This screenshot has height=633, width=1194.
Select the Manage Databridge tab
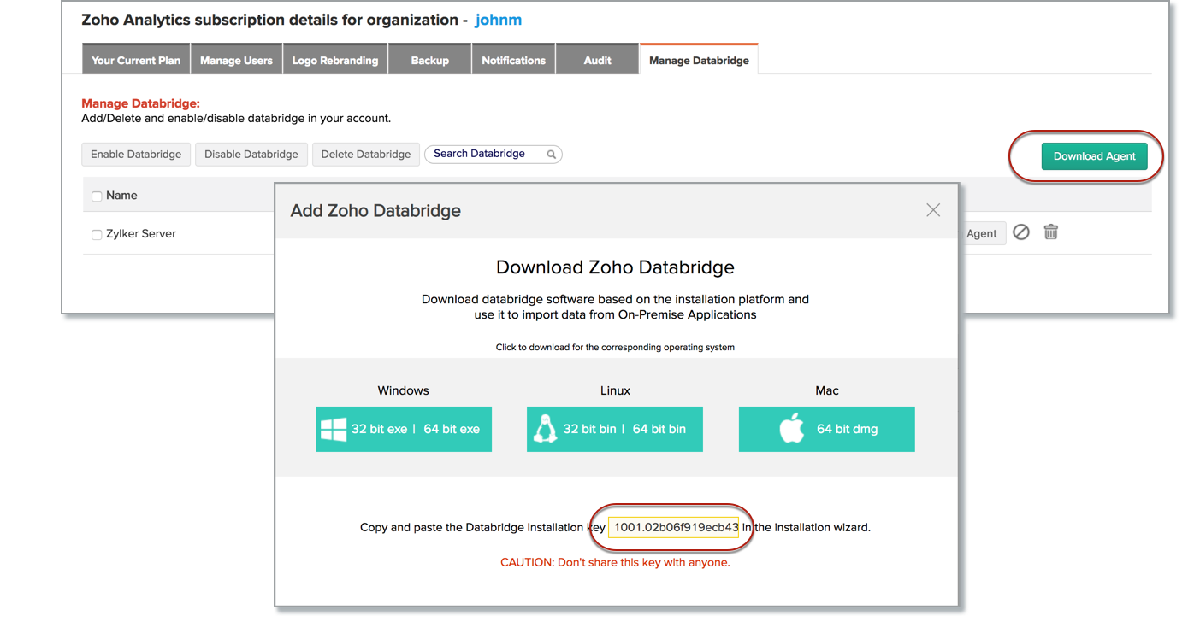tap(699, 60)
